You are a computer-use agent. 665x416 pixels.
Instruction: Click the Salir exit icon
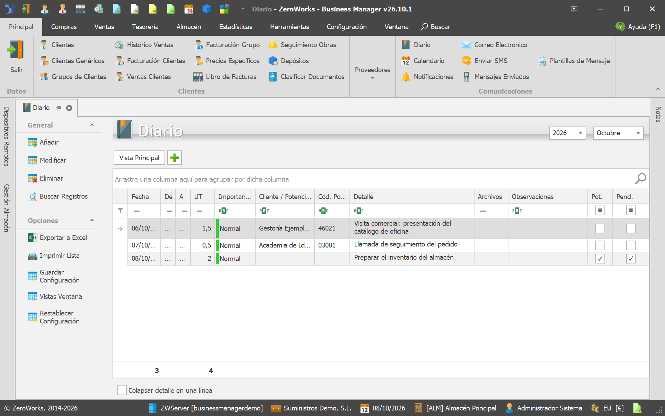coord(16,50)
